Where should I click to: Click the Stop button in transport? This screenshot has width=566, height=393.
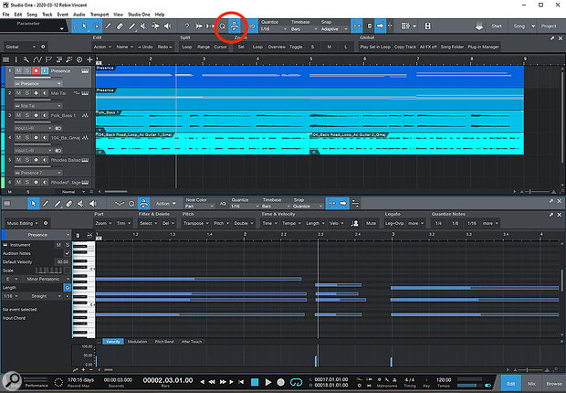pyautogui.click(x=255, y=382)
